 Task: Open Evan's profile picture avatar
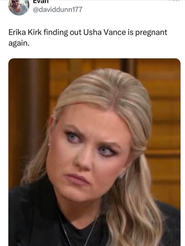19,7
